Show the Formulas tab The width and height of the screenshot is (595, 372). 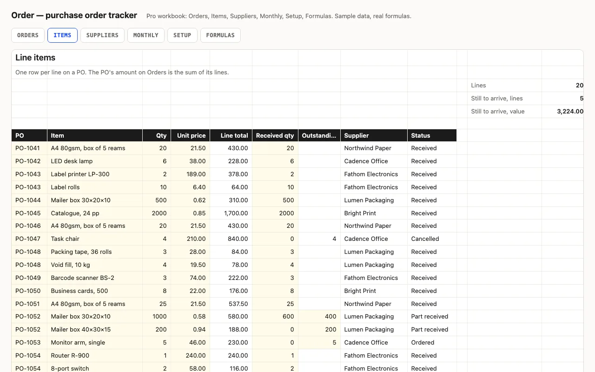coord(220,35)
